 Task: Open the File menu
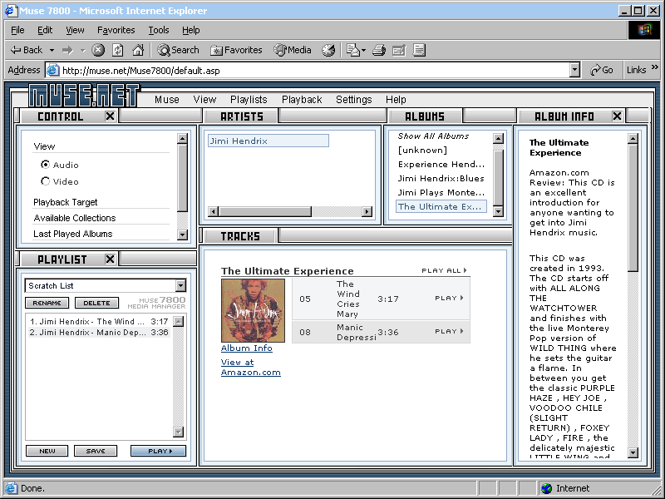click(x=17, y=30)
